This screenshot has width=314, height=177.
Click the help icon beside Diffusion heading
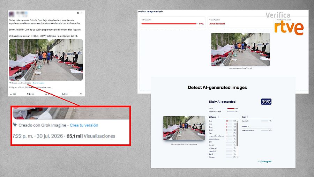click(218, 117)
